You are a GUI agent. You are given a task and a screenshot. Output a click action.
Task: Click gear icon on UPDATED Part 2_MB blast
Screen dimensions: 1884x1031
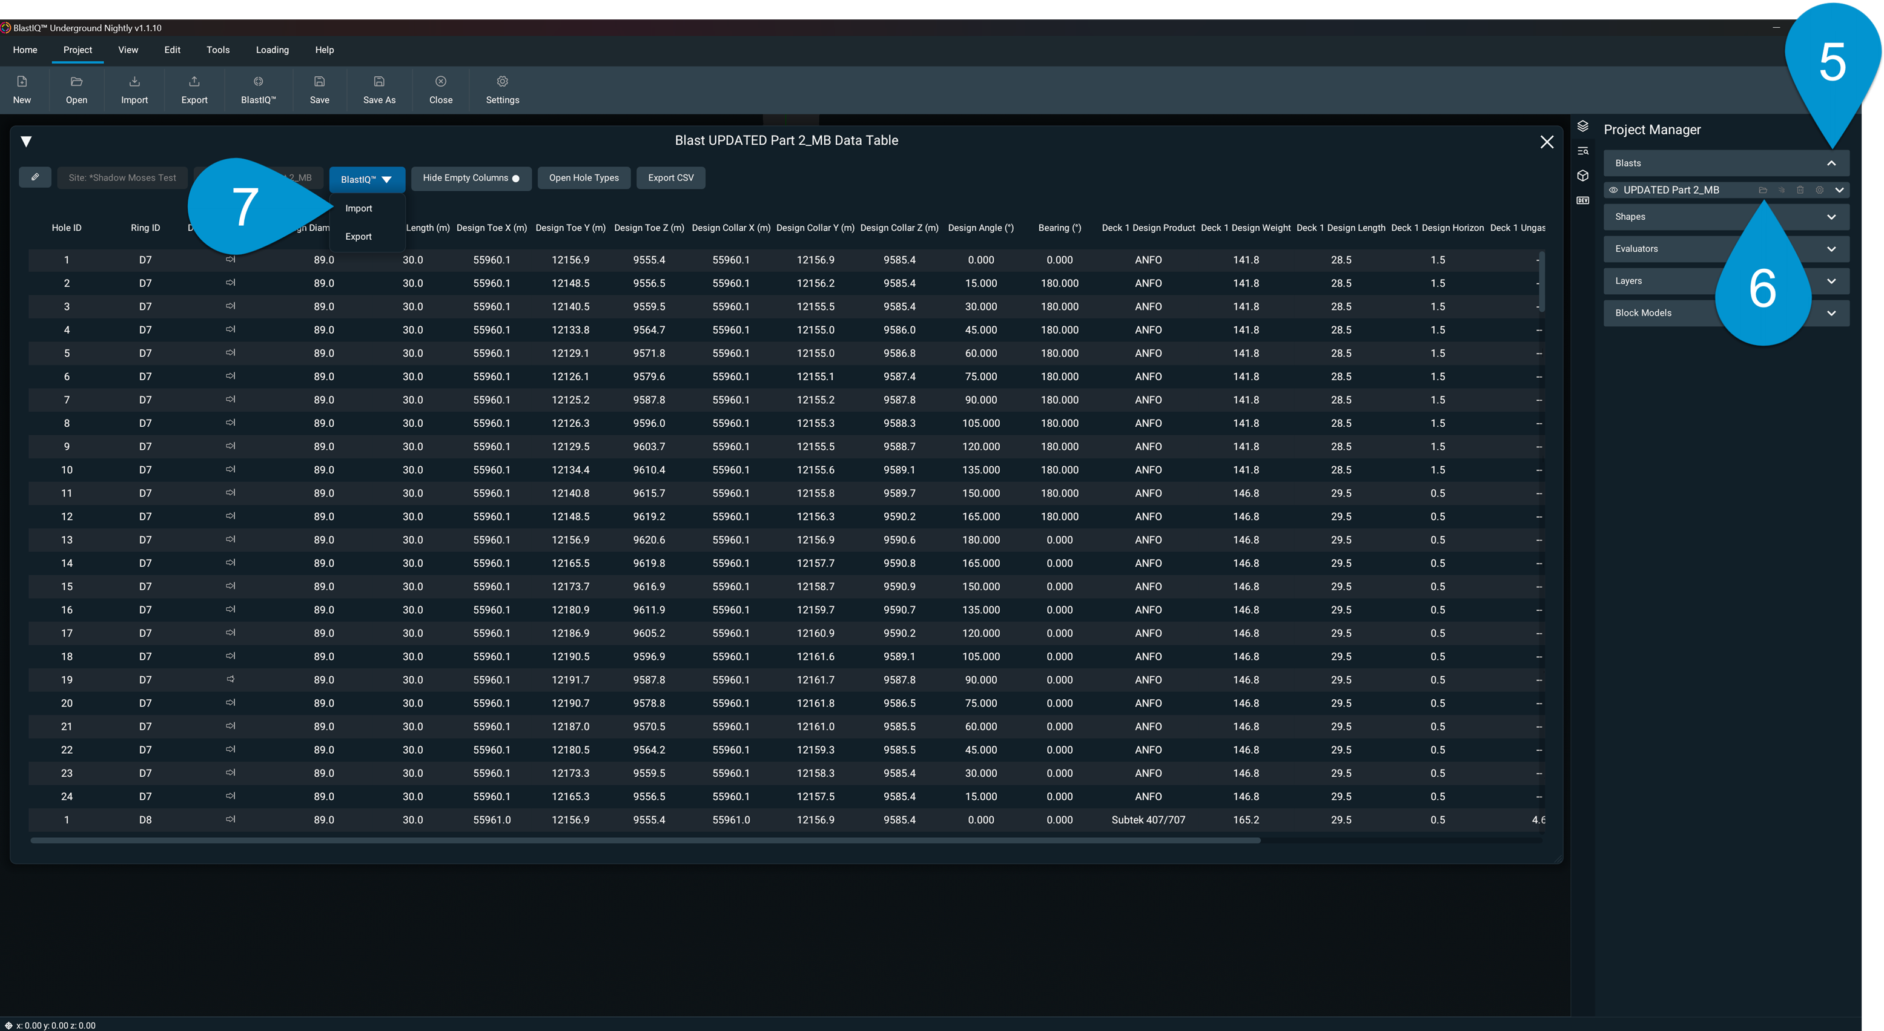[1820, 190]
